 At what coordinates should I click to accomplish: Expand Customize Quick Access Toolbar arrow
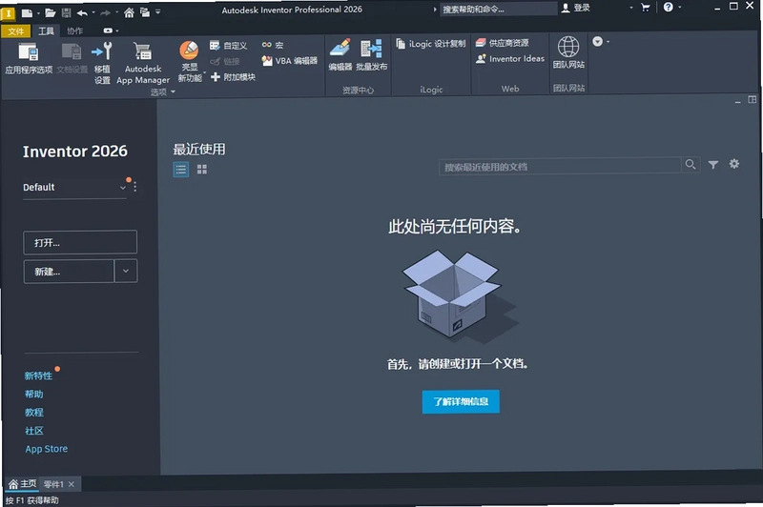158,12
